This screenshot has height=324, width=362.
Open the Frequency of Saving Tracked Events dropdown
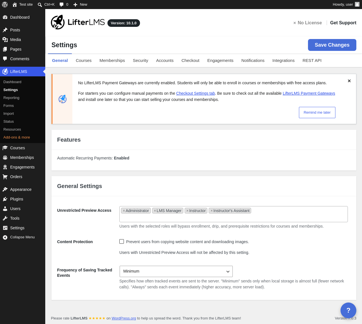(x=176, y=271)
